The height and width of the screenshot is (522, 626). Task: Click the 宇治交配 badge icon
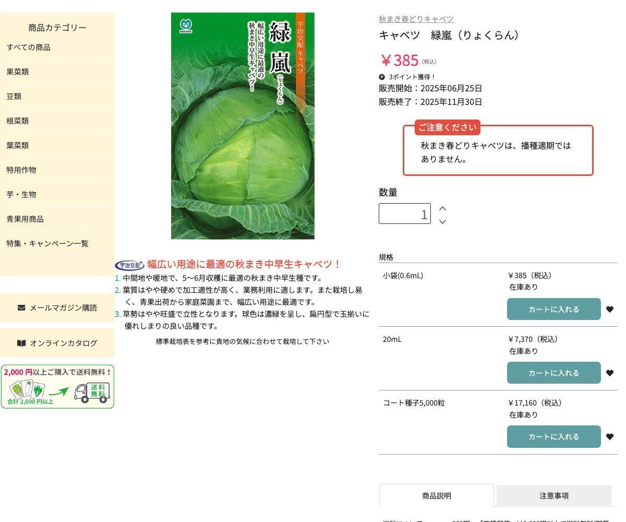(x=129, y=265)
